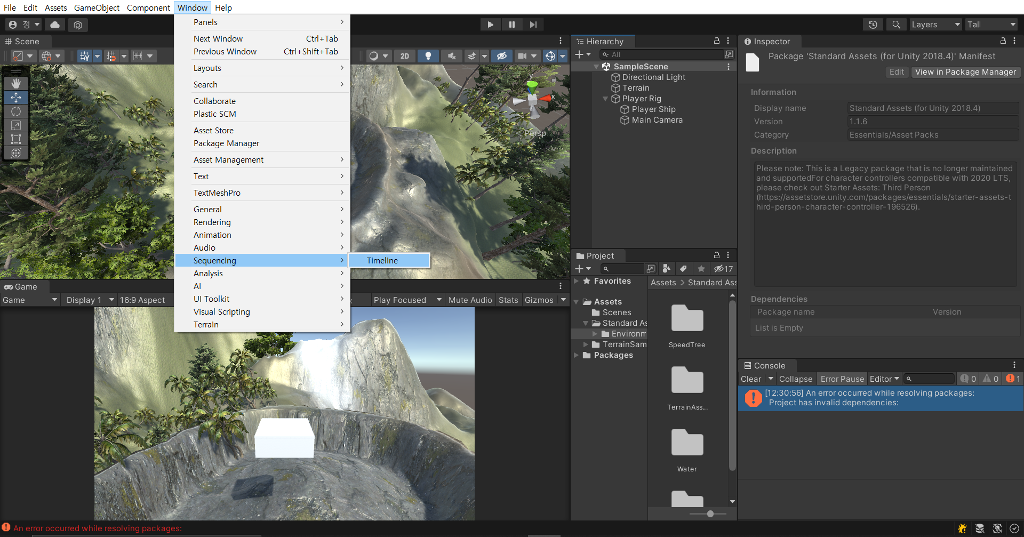Select the Rotate tool
This screenshot has width=1024, height=537.
(x=16, y=111)
